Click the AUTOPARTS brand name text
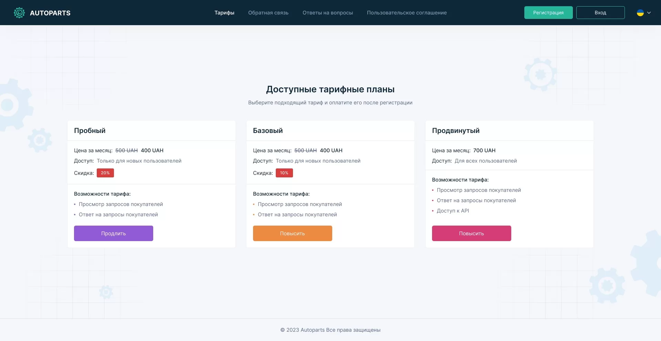This screenshot has width=661, height=341. (50, 13)
